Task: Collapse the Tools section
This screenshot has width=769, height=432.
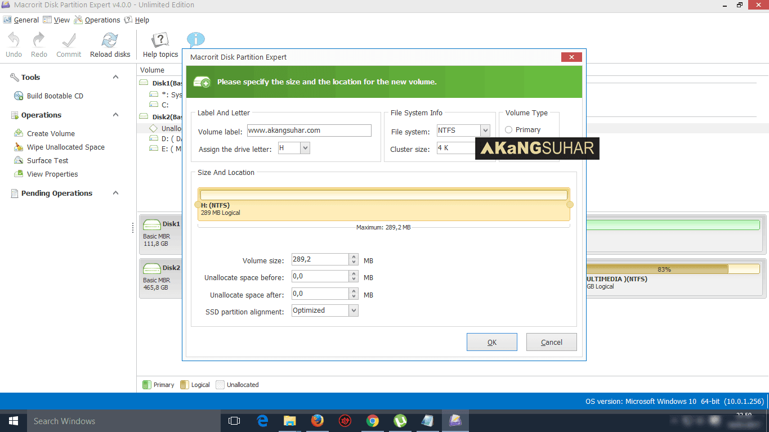Action: 116,77
